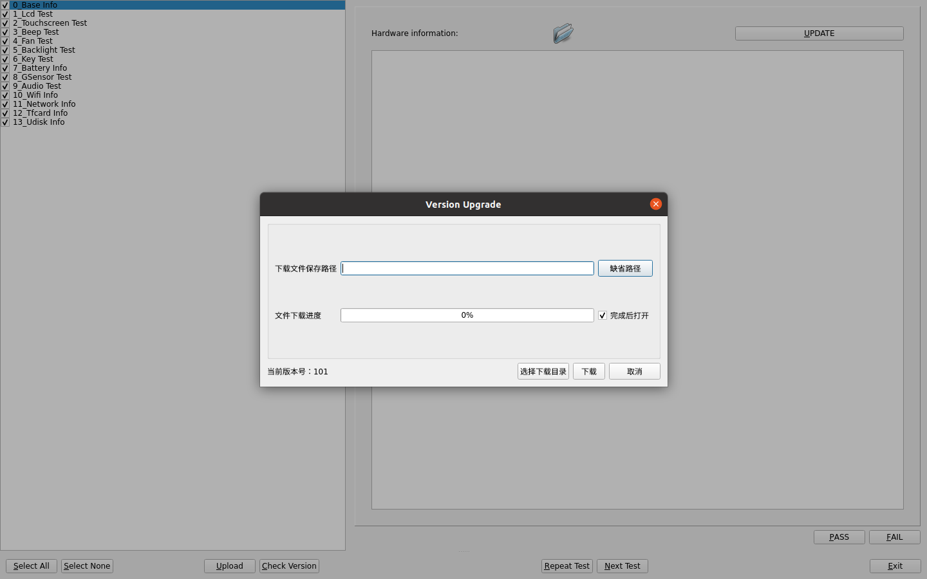The height and width of the screenshot is (579, 927).
Task: Uncheck the 8_GSensor Test checkbox
Action: [x=5, y=77]
